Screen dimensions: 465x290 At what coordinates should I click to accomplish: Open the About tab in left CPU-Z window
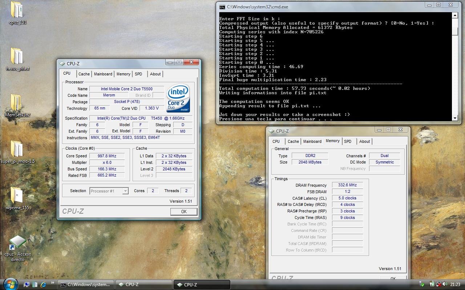point(155,74)
